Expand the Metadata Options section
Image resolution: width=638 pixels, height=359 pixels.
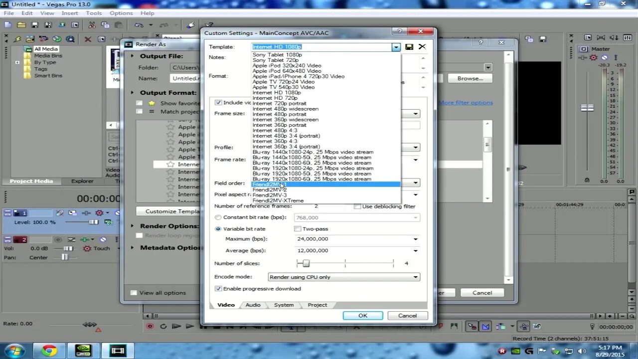133,248
